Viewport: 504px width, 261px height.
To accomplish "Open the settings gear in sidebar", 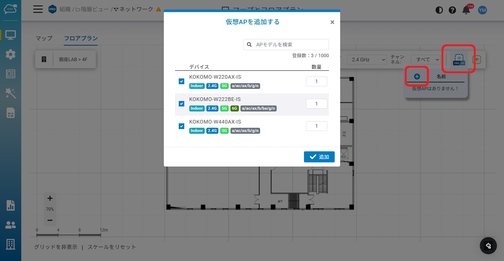I will click(10, 54).
